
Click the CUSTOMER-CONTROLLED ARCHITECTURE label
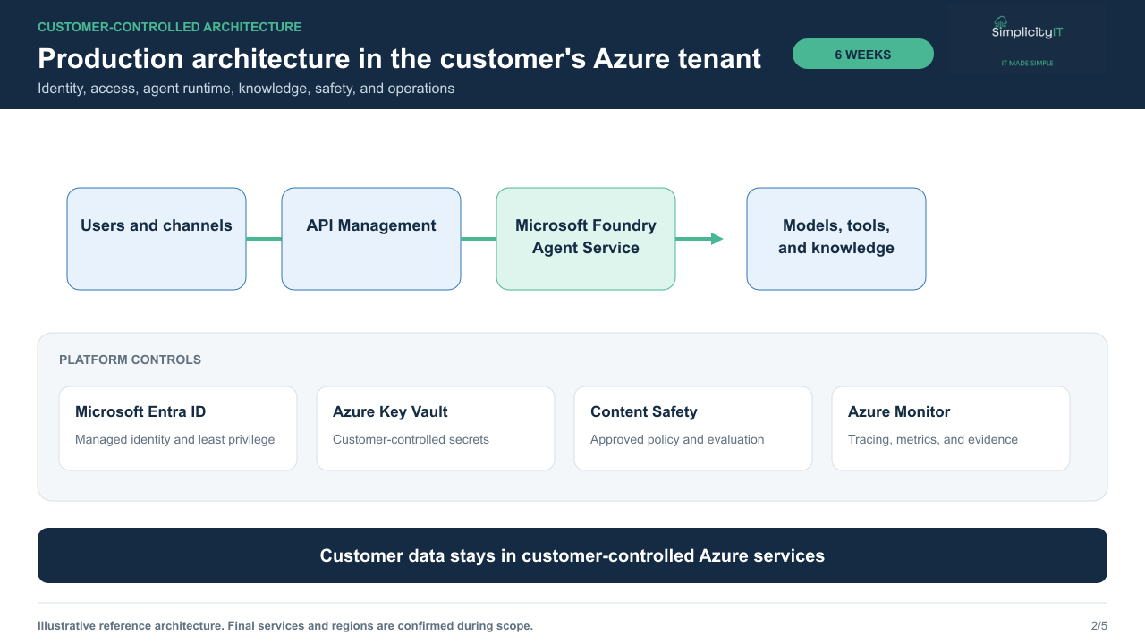(170, 27)
